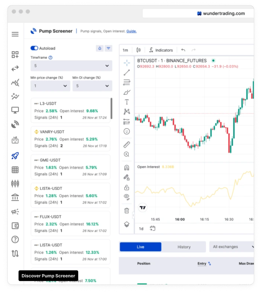Select the horizontal lines Fibonacci tool
The width and height of the screenshot is (261, 293).
127,82
